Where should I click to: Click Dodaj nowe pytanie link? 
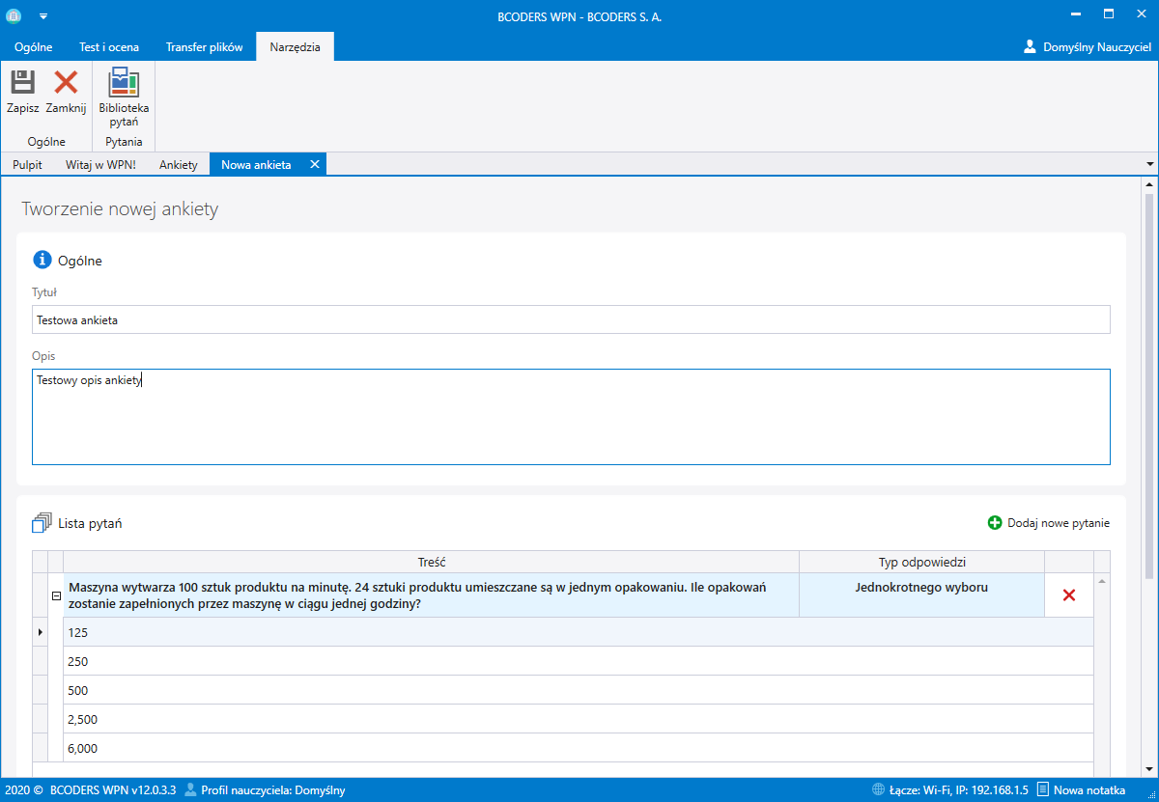(x=1059, y=523)
